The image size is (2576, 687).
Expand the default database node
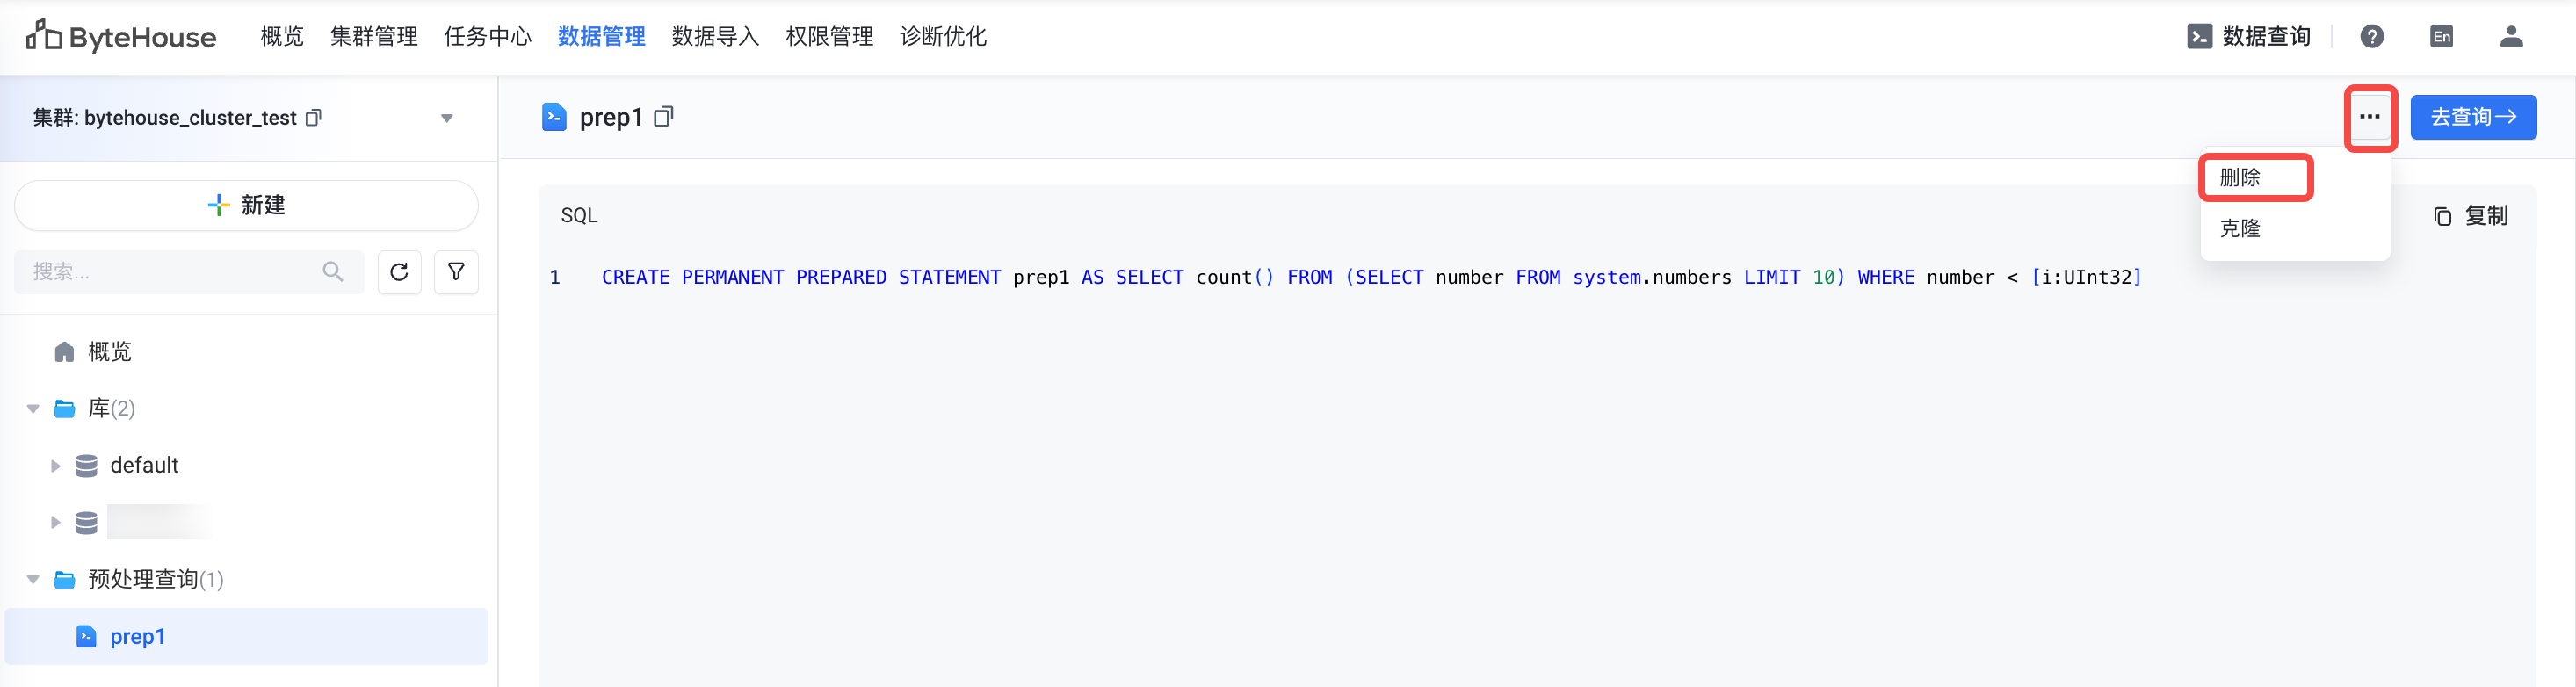(56, 466)
